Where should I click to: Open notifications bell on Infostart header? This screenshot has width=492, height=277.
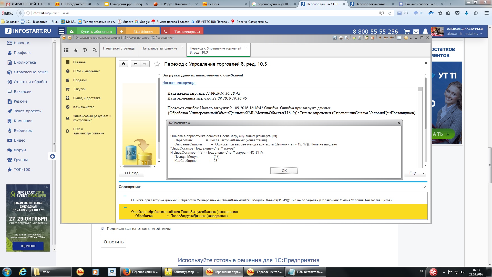425,32
